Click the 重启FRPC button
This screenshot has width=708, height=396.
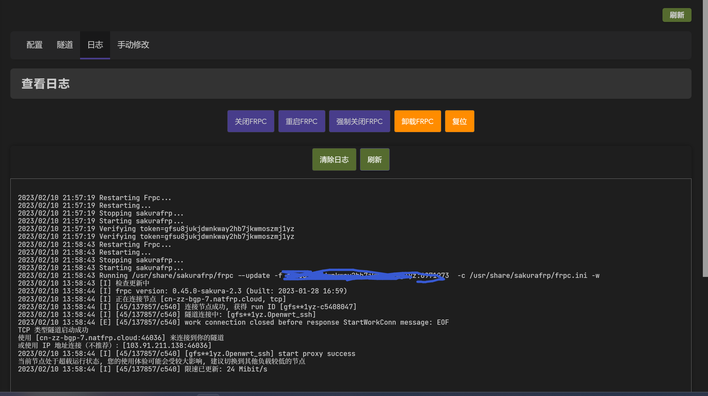(302, 121)
